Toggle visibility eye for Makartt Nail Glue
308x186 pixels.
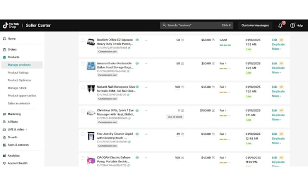point(137,87)
